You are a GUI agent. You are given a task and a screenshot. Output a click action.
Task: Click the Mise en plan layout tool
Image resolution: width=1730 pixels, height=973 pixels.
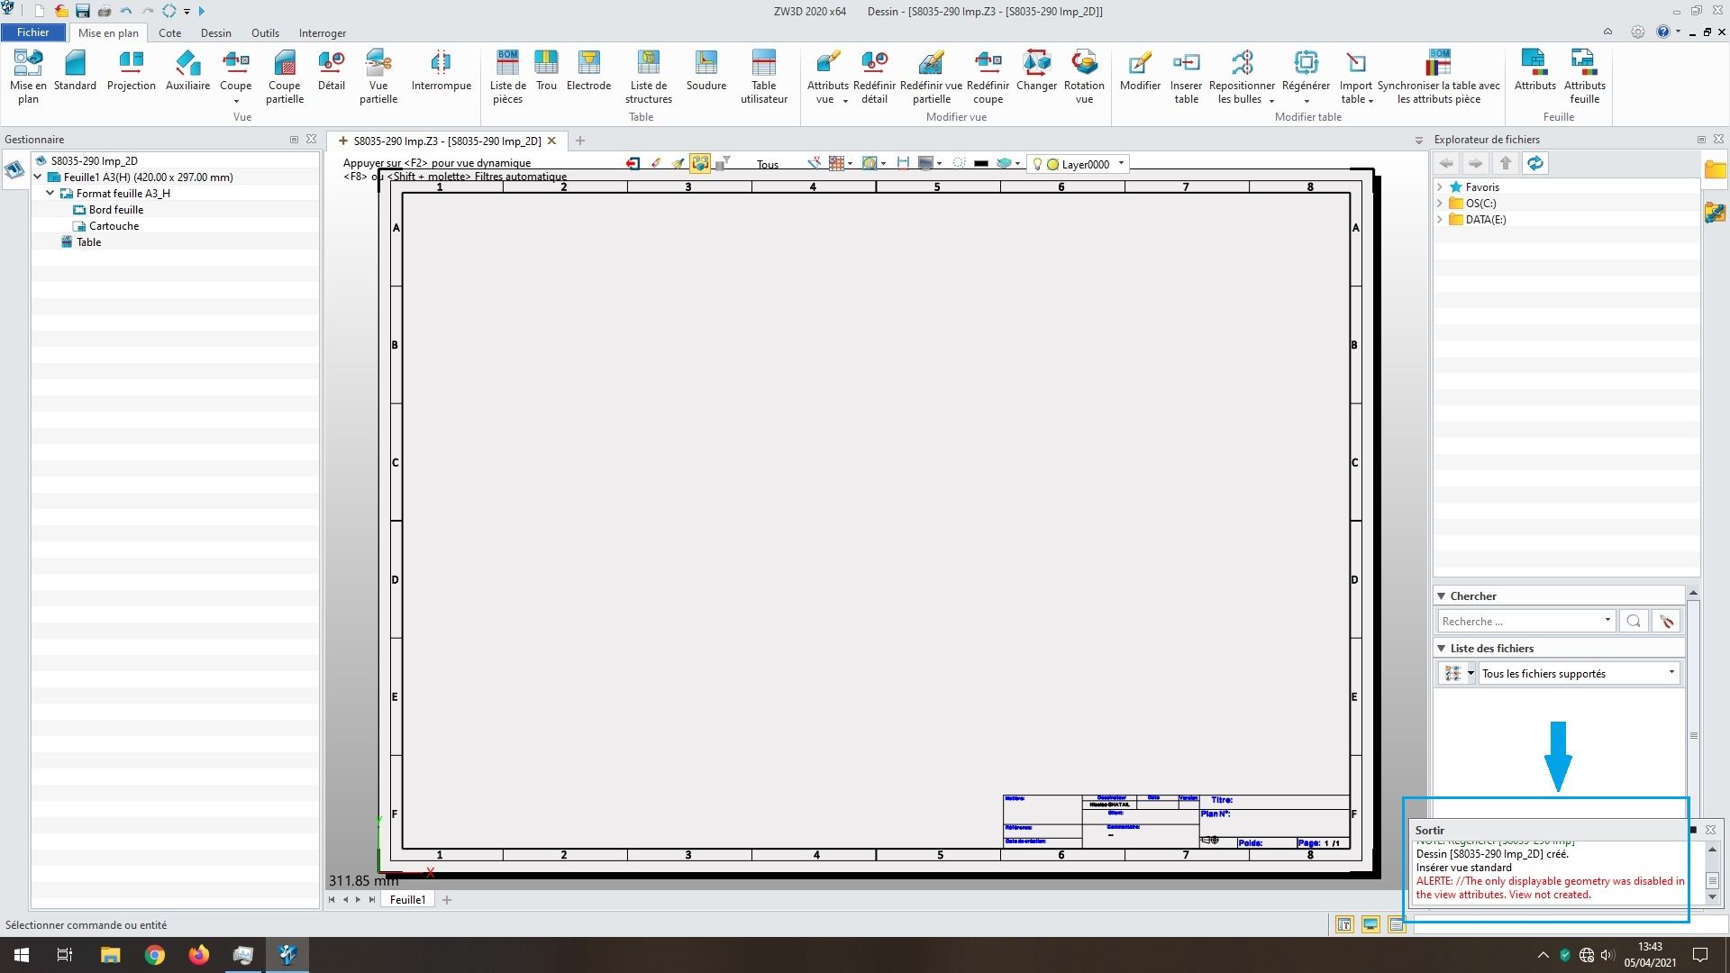28,77
